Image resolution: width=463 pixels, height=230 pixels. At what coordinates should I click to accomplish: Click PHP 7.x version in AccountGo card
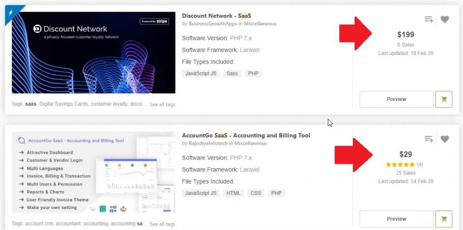(x=241, y=158)
